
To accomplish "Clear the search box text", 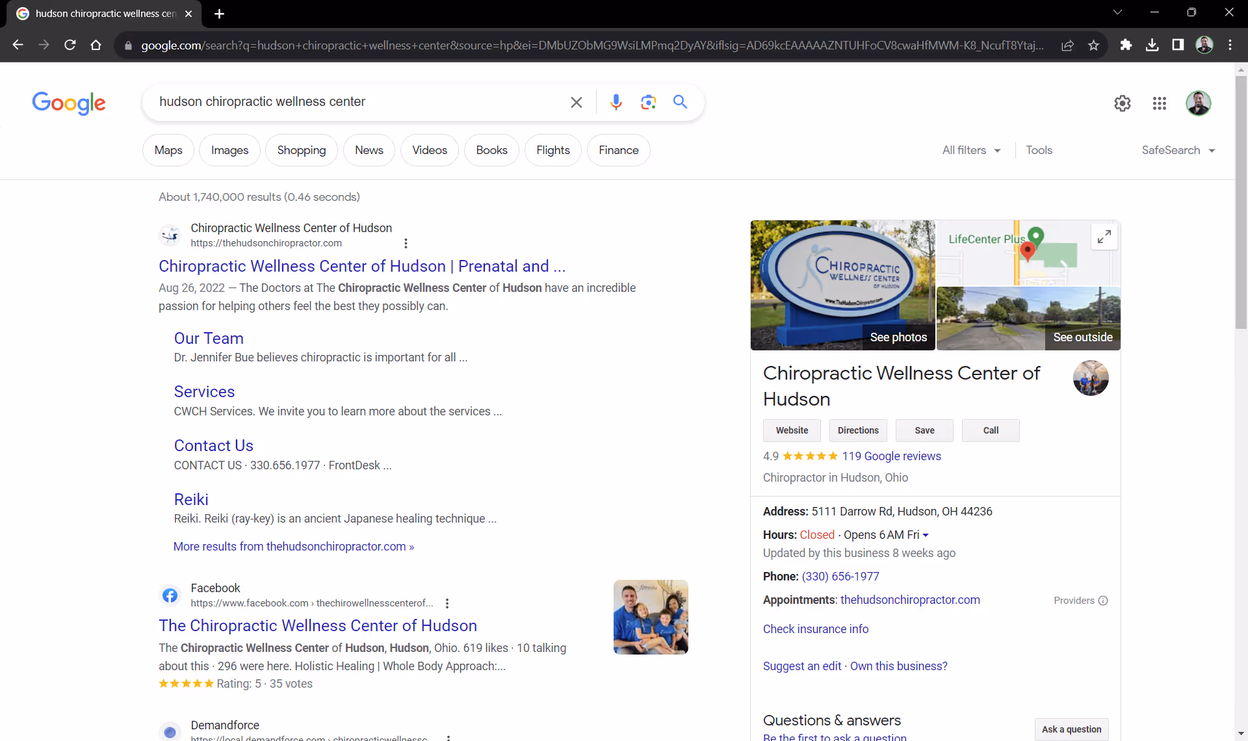I will click(x=576, y=102).
